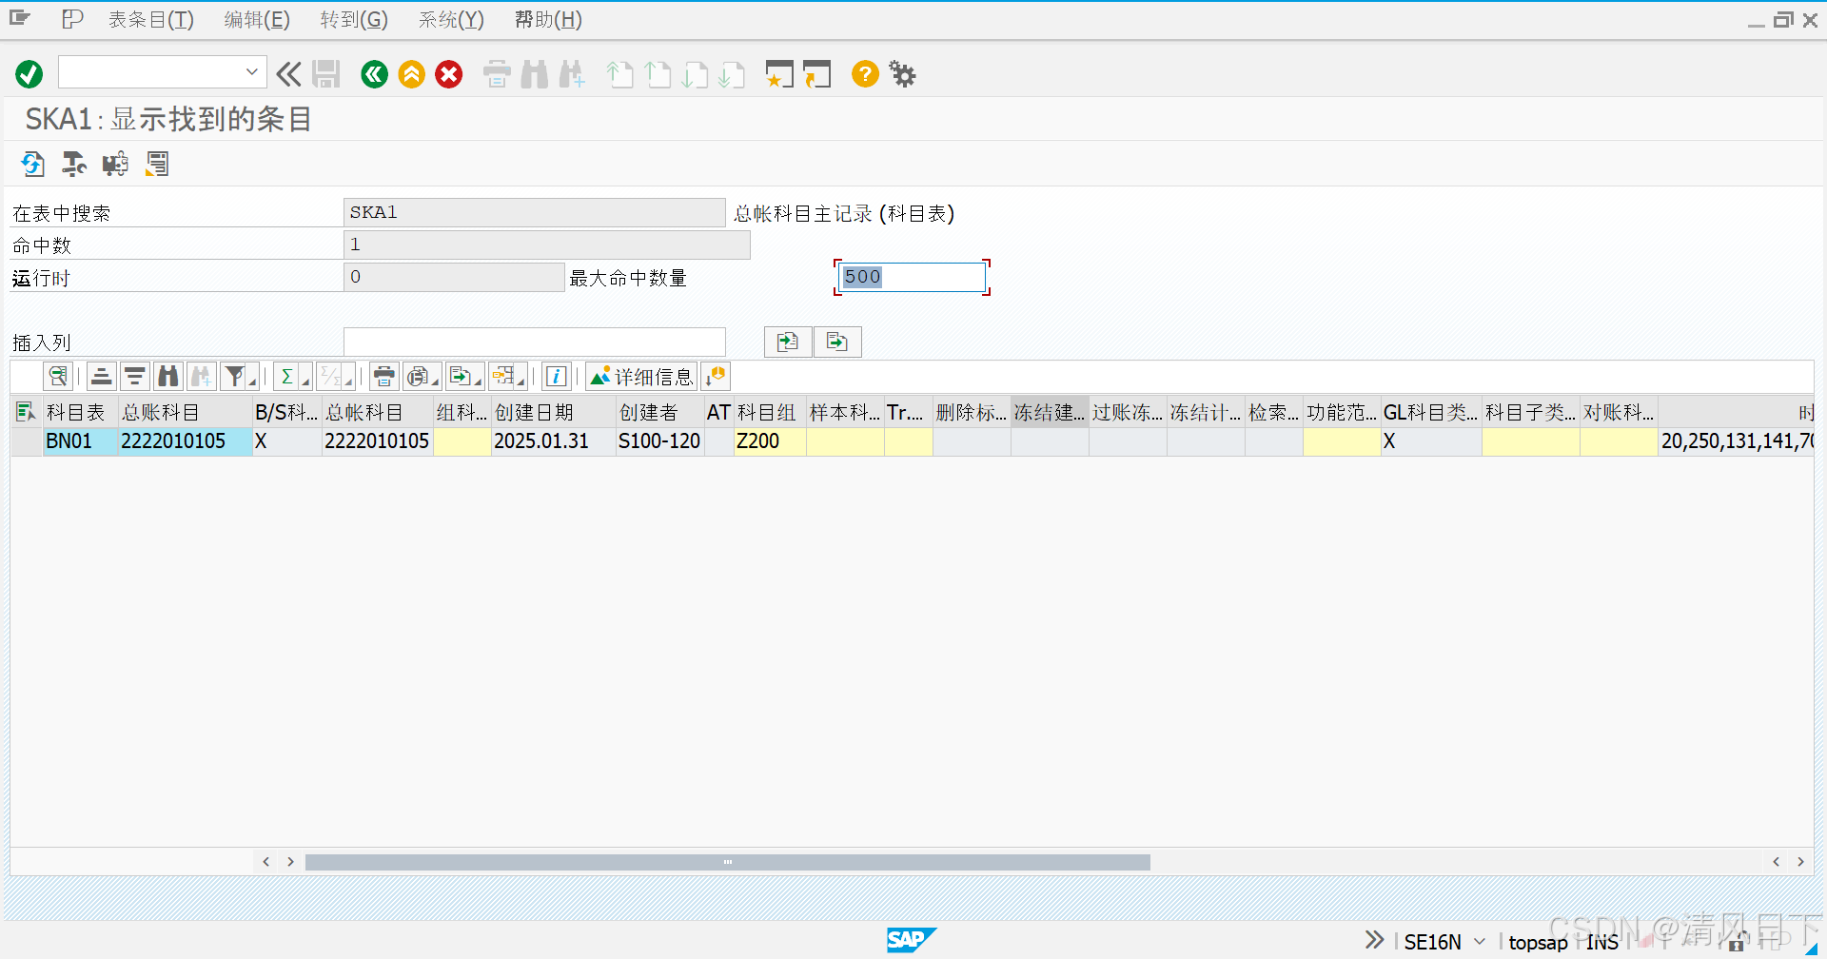Sort the results ascending
The image size is (1827, 959).
pyautogui.click(x=101, y=376)
